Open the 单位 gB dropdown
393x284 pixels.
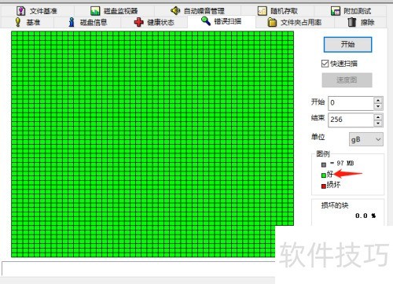point(366,139)
